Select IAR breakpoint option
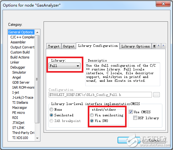 (65, 121)
